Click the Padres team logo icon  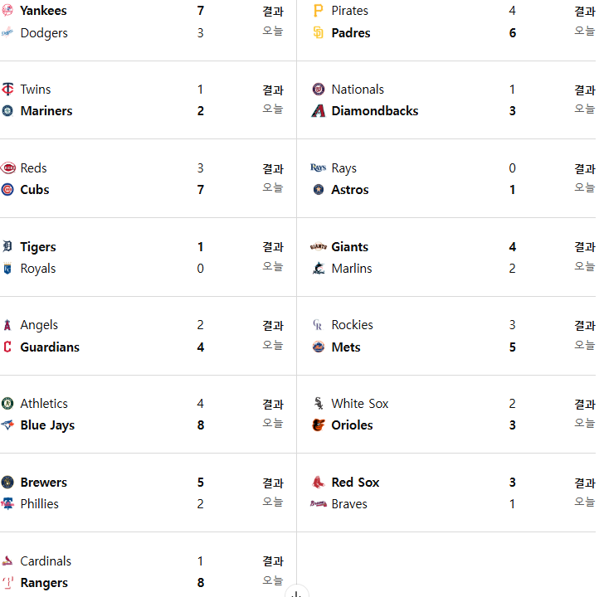tap(319, 33)
